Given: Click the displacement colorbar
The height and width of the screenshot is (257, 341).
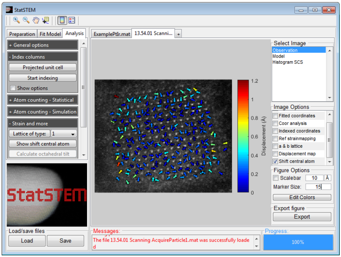Looking at the screenshot, I should click(243, 136).
